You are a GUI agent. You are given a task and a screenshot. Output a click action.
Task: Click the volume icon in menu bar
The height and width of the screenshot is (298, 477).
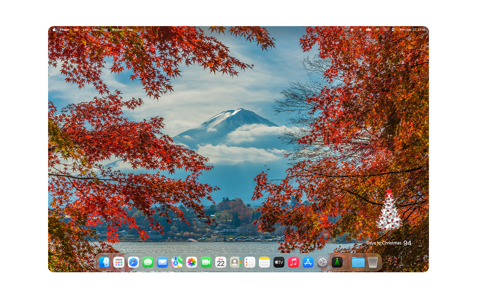point(352,30)
